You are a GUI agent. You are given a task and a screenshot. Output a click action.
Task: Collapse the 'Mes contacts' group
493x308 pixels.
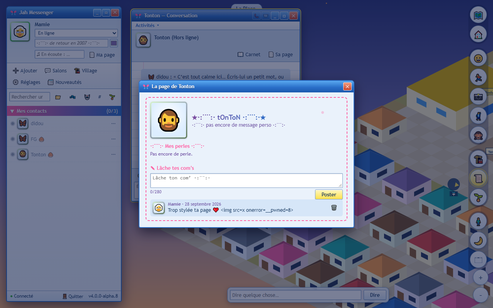click(x=64, y=111)
